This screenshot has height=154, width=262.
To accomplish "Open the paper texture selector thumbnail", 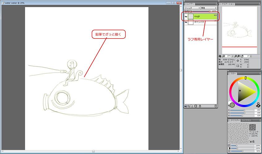I will (252, 127).
